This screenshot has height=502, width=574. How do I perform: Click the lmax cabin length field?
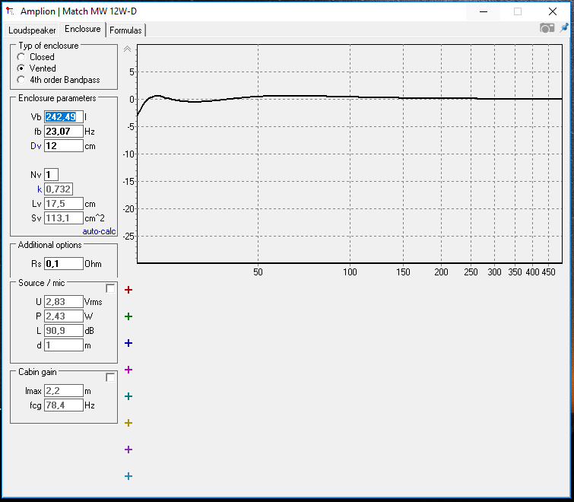click(x=64, y=391)
